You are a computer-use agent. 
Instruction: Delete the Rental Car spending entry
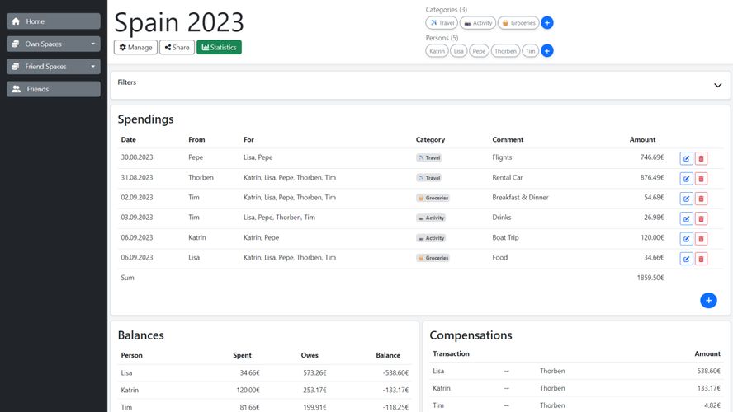tap(701, 178)
